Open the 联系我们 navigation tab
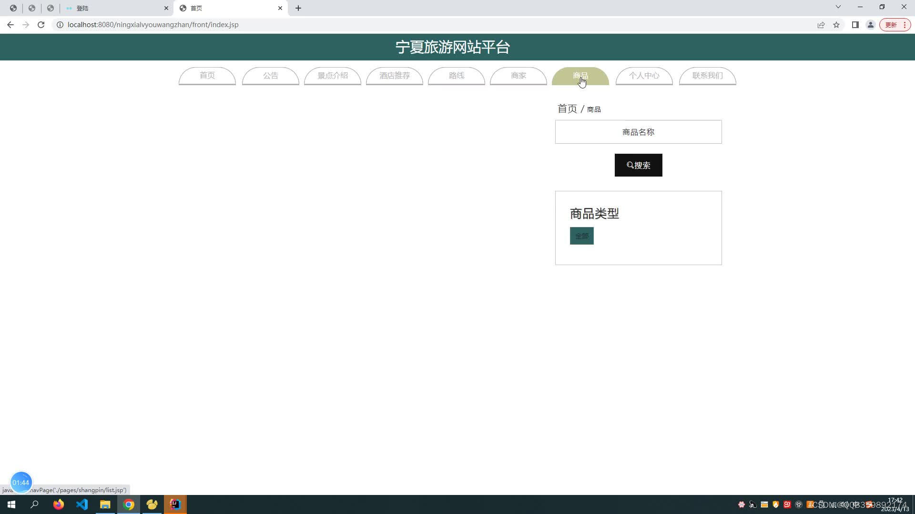 pos(707,76)
